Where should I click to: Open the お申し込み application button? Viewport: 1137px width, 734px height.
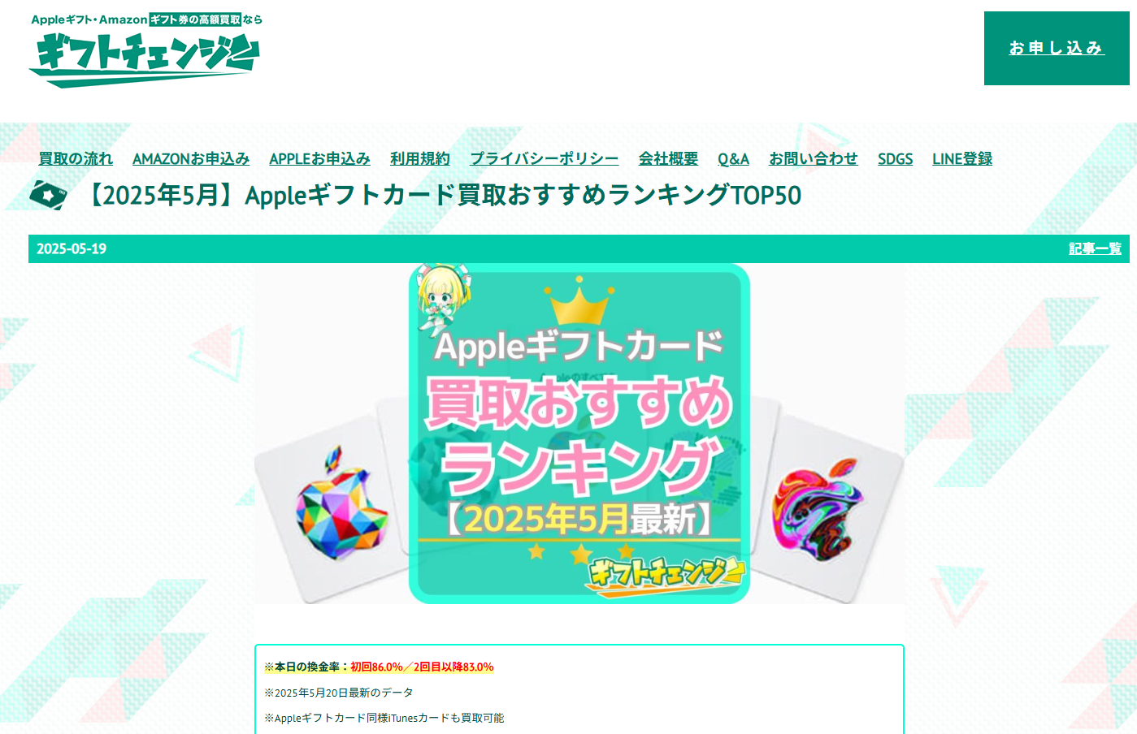(1057, 48)
